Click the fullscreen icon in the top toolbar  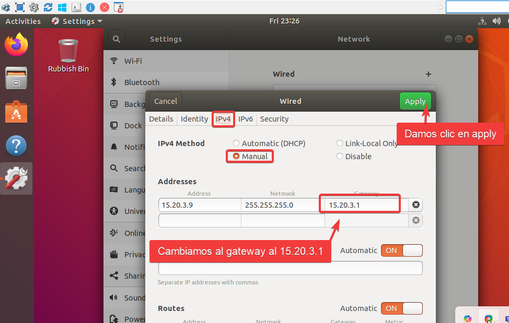click(x=19, y=7)
